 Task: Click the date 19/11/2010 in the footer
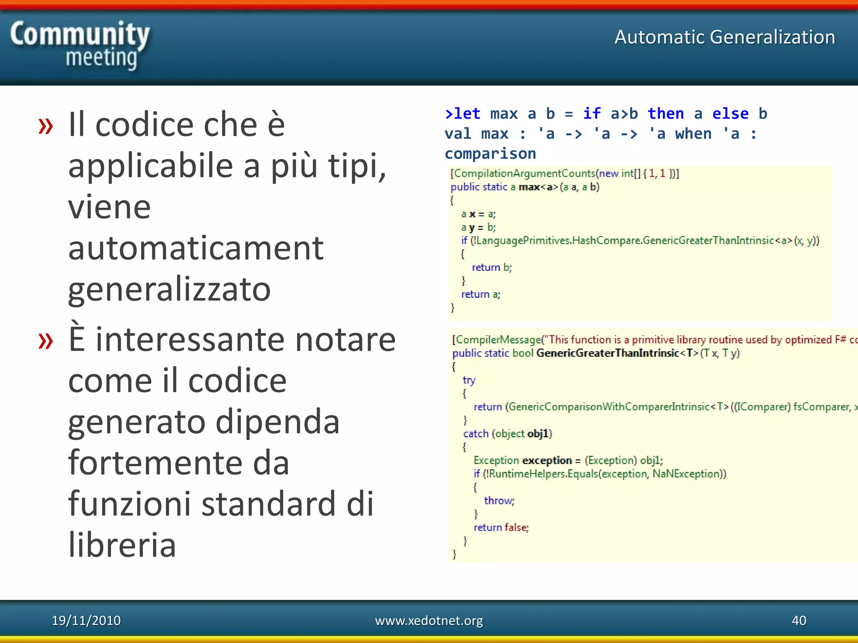point(86,620)
